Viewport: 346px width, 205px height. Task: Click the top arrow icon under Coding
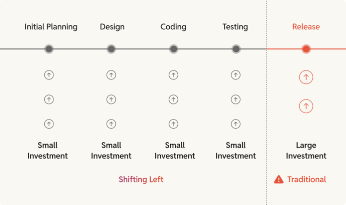coord(173,75)
